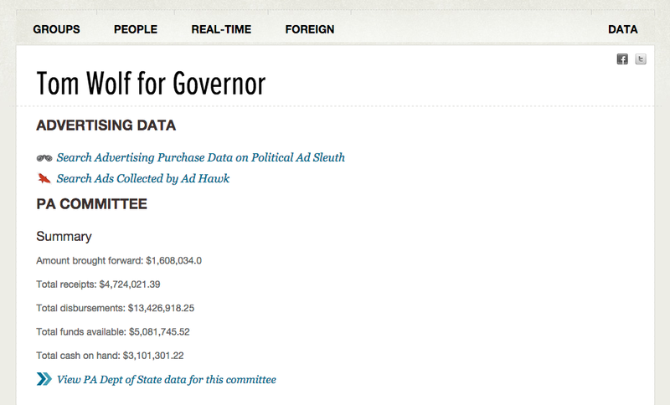Select DATA in the top navigation
This screenshot has width=670, height=405.
pyautogui.click(x=622, y=29)
